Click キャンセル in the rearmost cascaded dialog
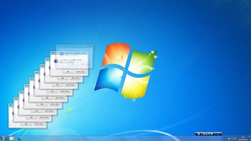251x141 pixels. click(x=39, y=124)
